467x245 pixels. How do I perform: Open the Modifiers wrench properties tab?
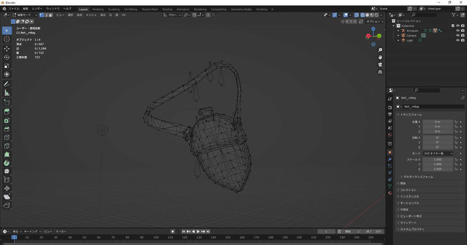[x=390, y=159]
